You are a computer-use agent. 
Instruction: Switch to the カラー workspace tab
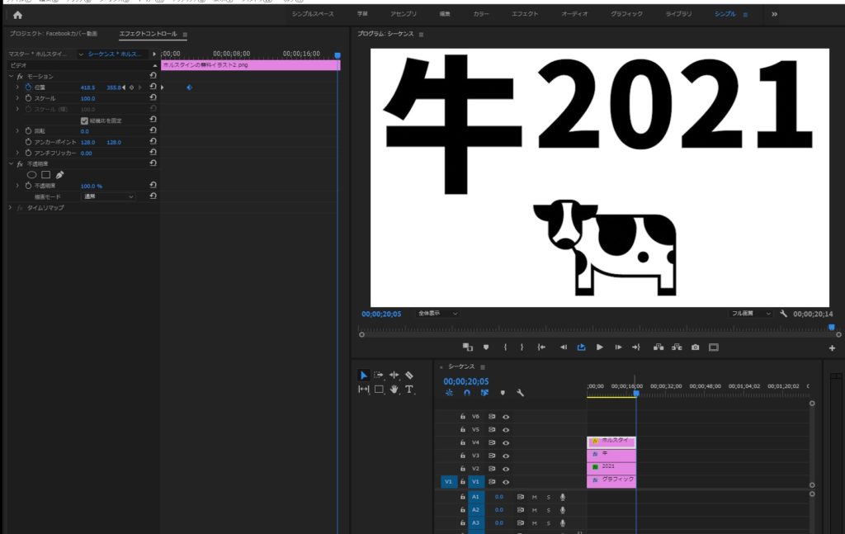coord(481,14)
